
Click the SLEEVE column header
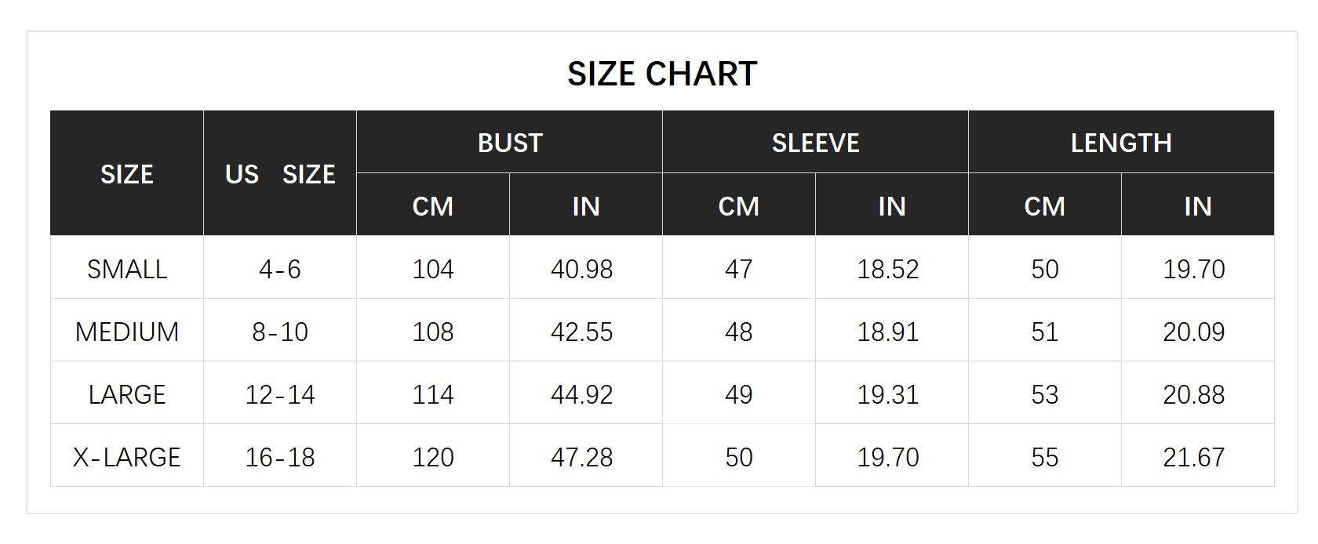815,143
